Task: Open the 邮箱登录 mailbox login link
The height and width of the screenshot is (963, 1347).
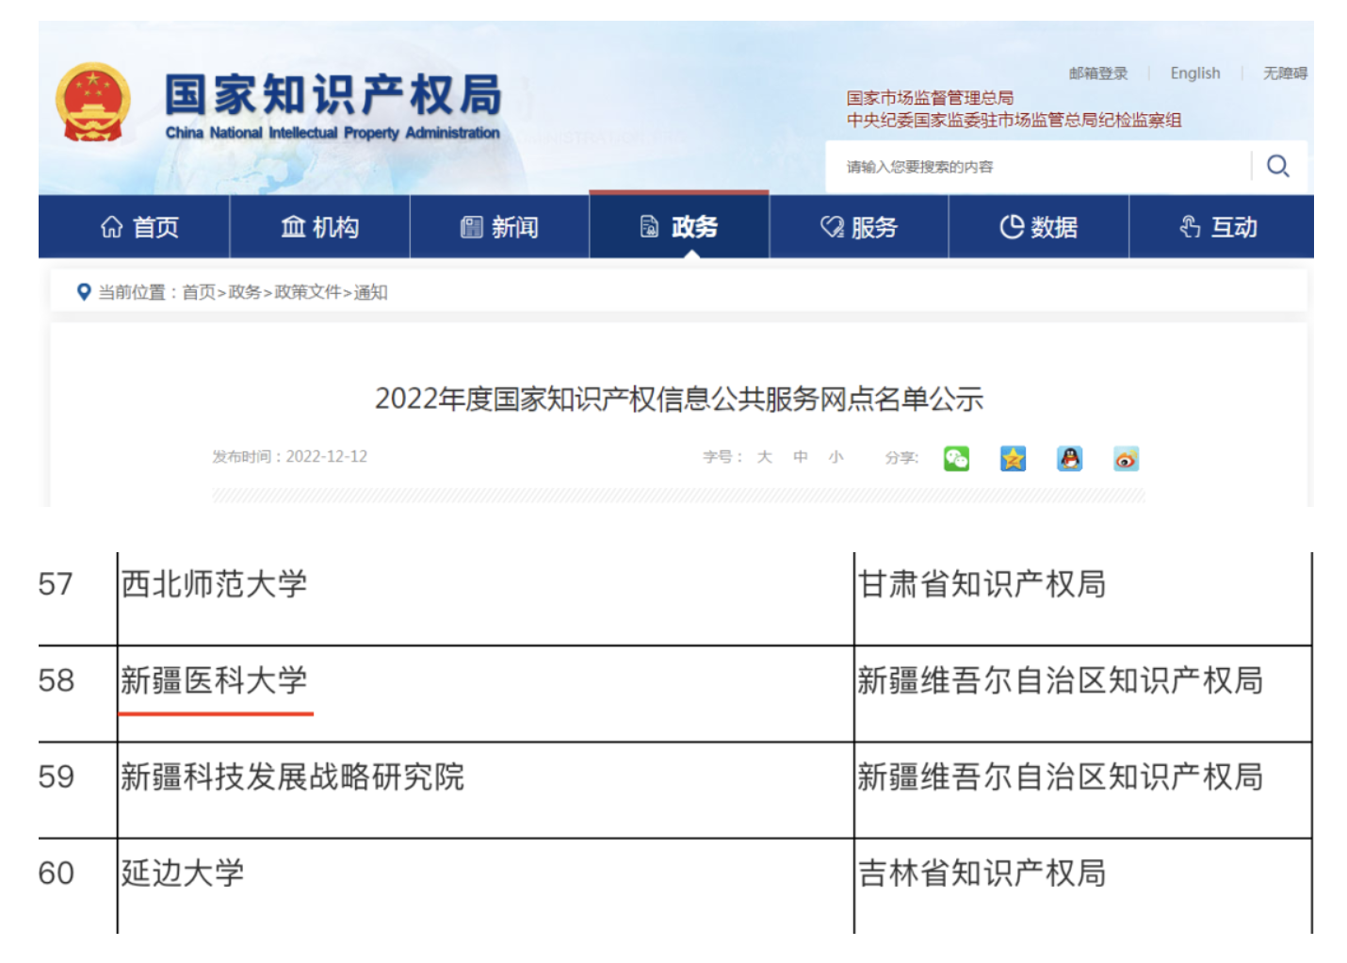Action: [1097, 73]
